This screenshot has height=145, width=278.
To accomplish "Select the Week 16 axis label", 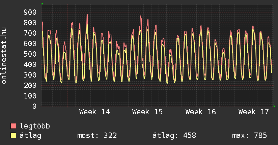I will click(x=201, y=112).
